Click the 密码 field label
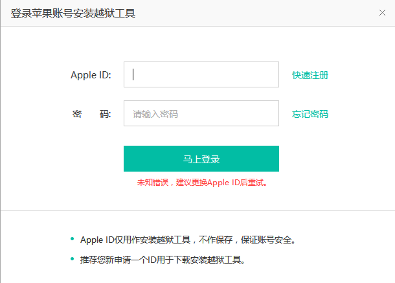 tap(91, 115)
